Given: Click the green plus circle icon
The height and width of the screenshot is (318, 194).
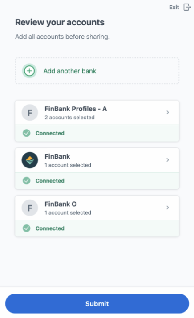Looking at the screenshot, I should 29,71.
